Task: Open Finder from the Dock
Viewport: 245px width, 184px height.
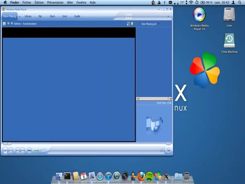Action: (x=59, y=176)
